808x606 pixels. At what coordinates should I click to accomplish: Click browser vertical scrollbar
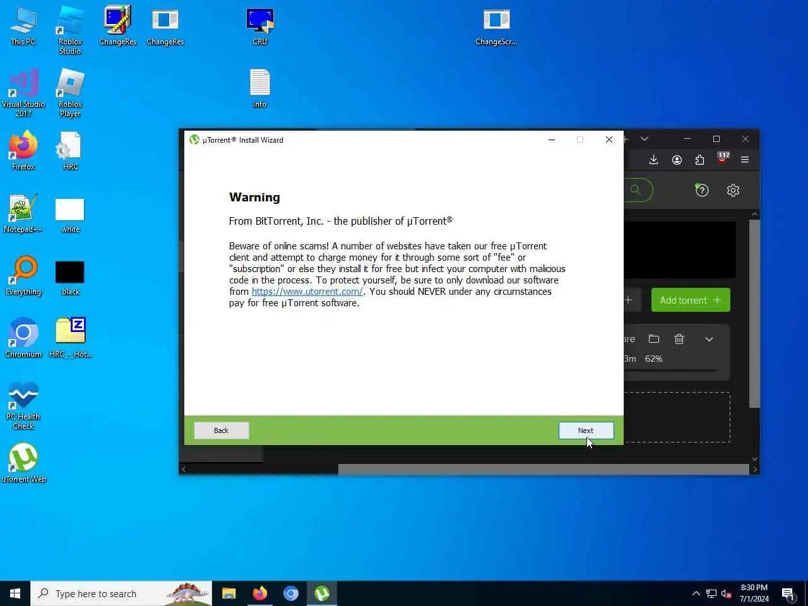point(754,314)
